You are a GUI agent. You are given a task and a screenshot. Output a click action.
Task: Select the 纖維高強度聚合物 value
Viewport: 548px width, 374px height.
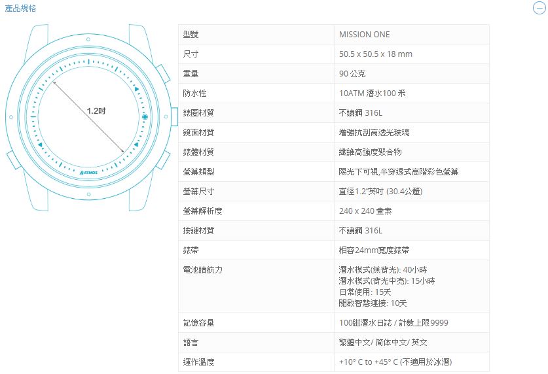coord(371,152)
